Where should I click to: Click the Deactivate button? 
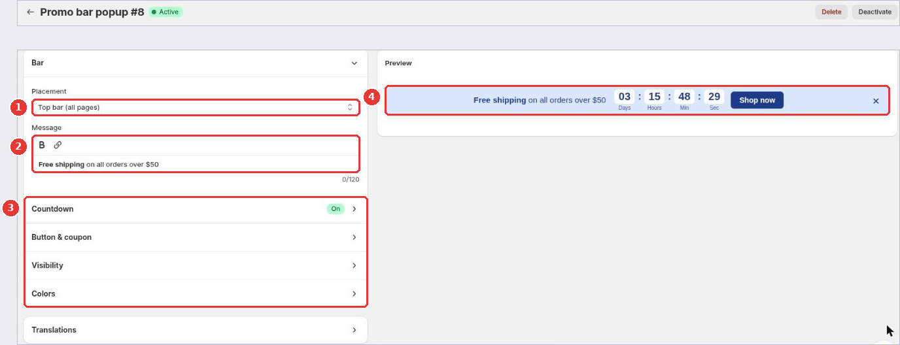[874, 12]
